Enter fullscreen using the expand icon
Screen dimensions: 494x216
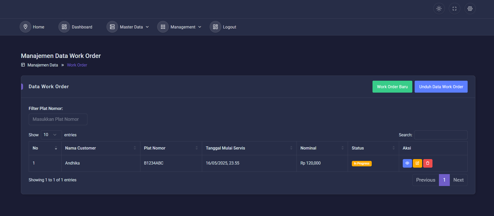click(x=454, y=9)
